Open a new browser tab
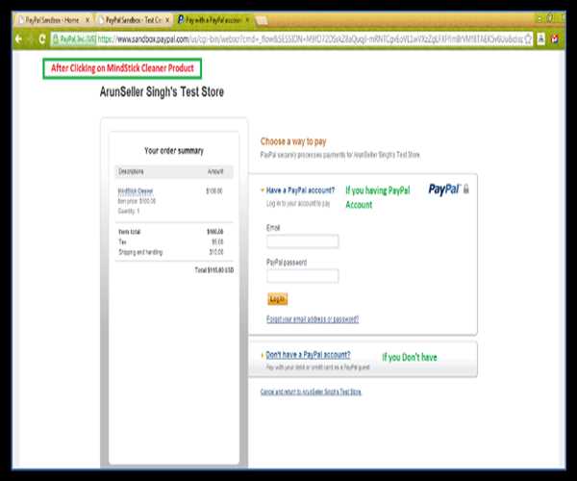 [262, 20]
